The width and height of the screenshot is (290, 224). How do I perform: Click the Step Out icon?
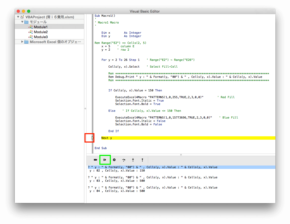142,160
